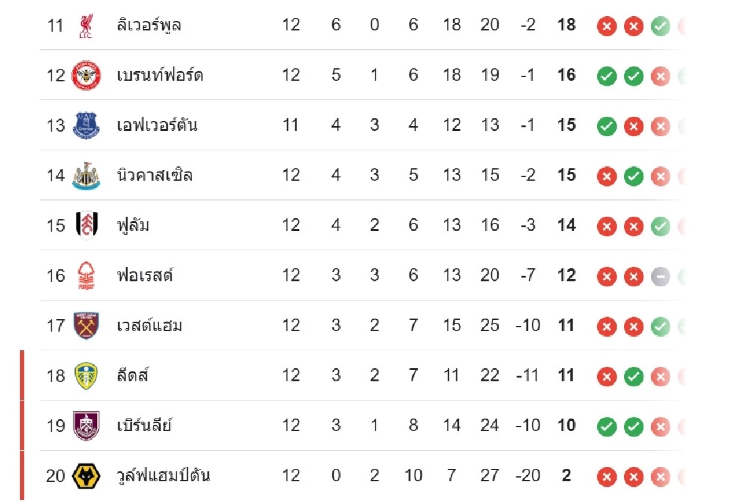Click the Nottingham Forest club crest
This screenshot has width=746, height=503.
pyautogui.click(x=86, y=276)
